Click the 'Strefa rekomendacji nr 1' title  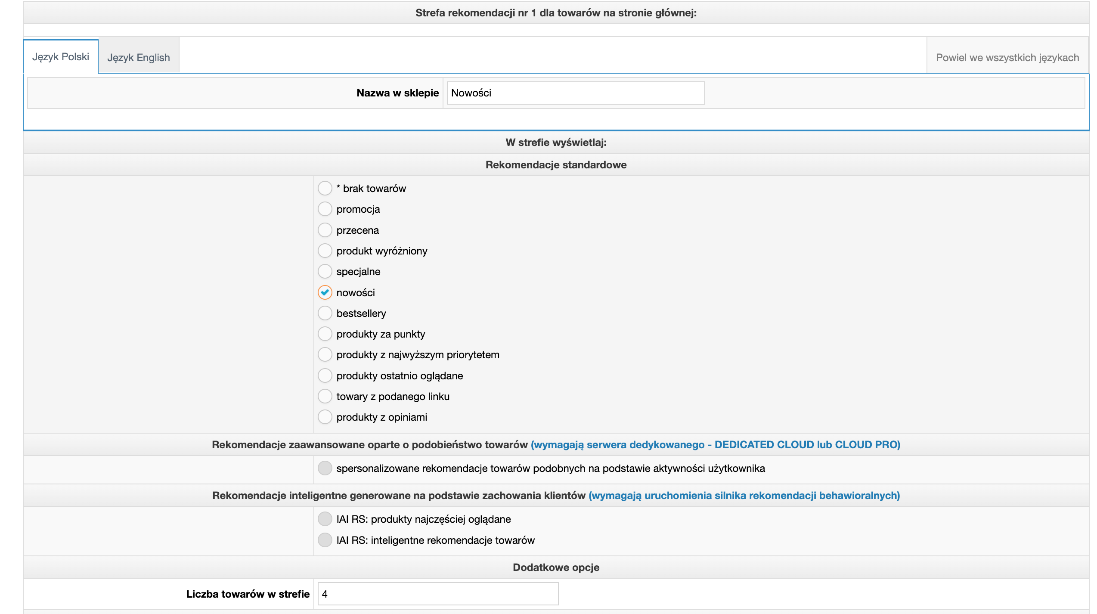556,13
